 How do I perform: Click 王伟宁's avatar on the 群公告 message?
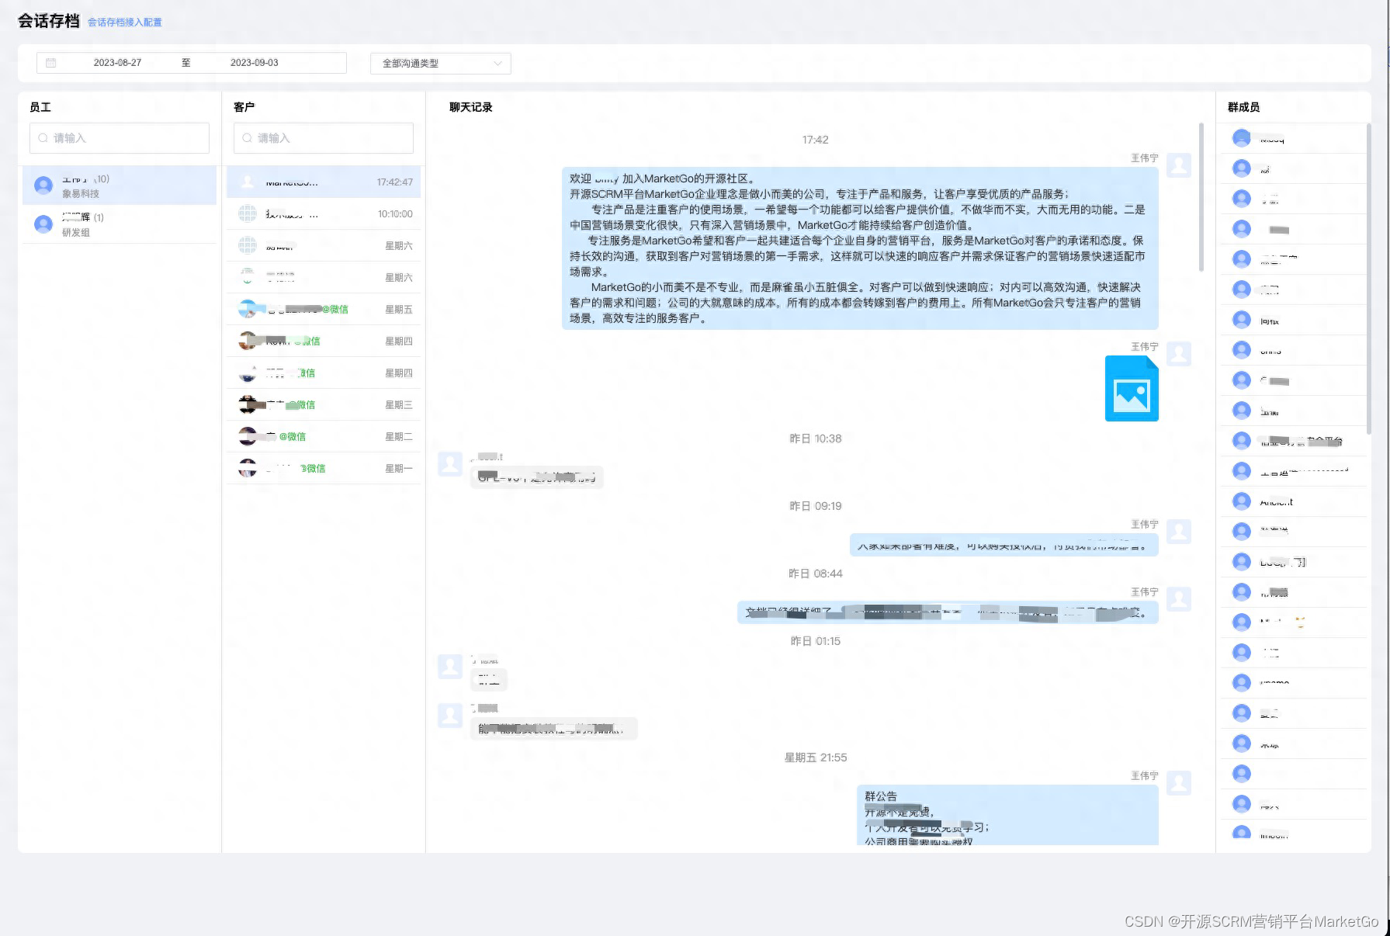(1179, 783)
